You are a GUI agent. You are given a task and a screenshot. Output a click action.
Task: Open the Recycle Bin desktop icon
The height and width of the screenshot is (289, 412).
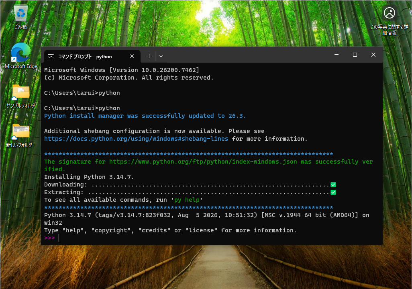click(x=21, y=16)
